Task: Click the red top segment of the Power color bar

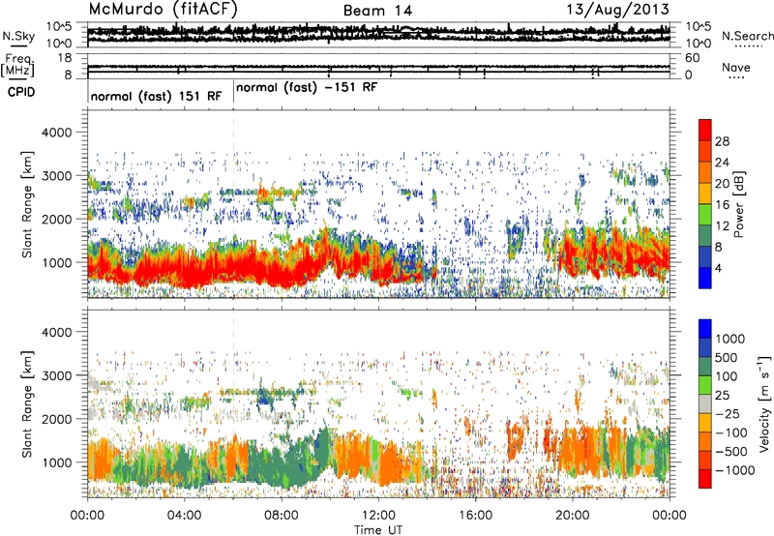Action: pyautogui.click(x=705, y=130)
